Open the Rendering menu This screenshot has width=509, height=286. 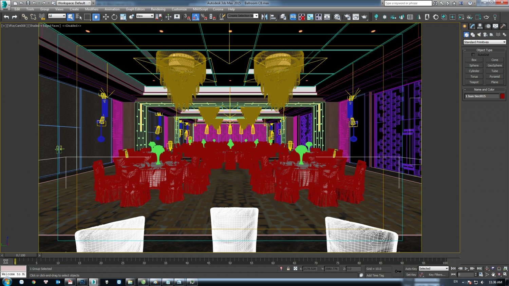pos(158,9)
